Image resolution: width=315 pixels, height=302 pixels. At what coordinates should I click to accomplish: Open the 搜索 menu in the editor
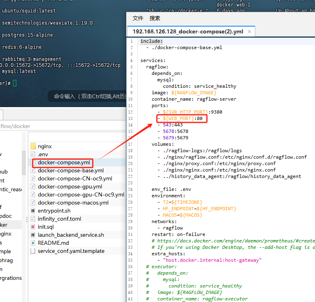pos(155,18)
